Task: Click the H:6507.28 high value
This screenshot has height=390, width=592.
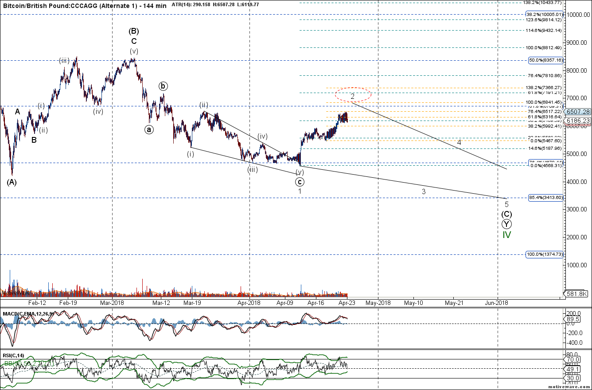Action: 225,4
